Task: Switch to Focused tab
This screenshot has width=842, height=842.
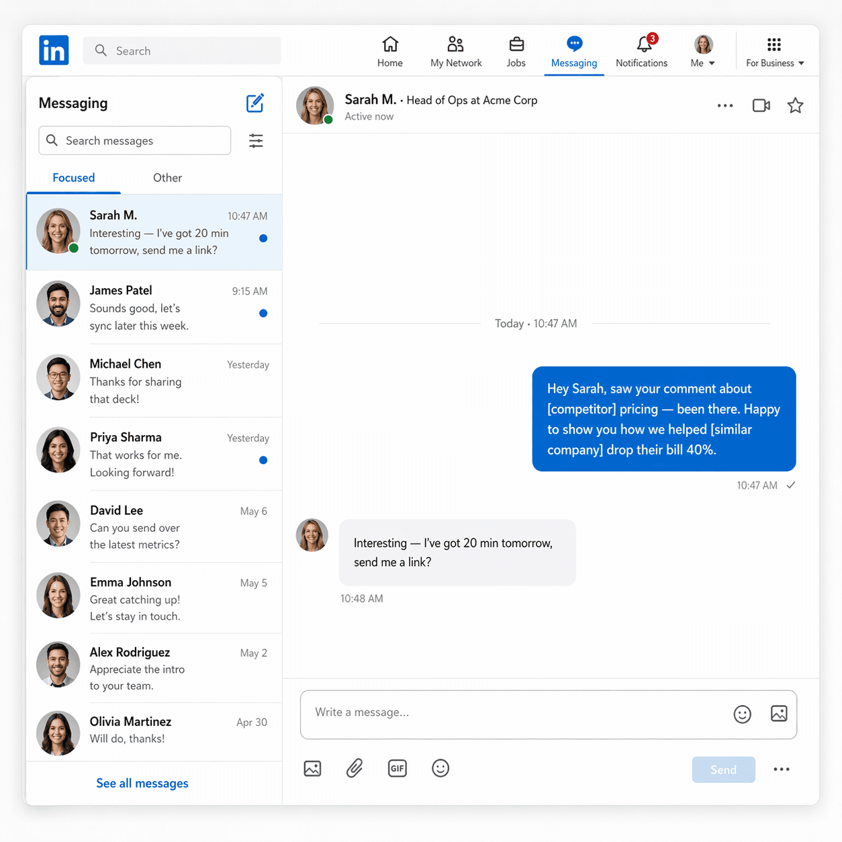Action: (x=74, y=178)
